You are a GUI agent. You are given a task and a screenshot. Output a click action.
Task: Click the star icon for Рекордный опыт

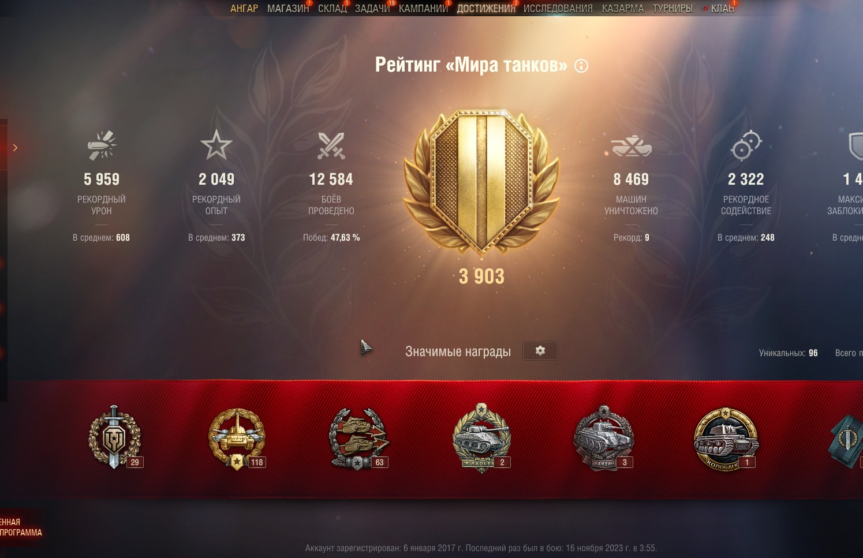216,145
